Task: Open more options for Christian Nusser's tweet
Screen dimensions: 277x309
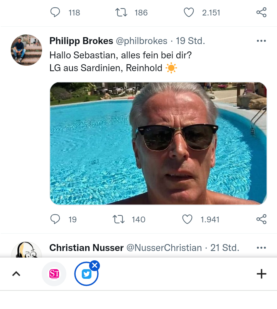Action: click(x=261, y=248)
